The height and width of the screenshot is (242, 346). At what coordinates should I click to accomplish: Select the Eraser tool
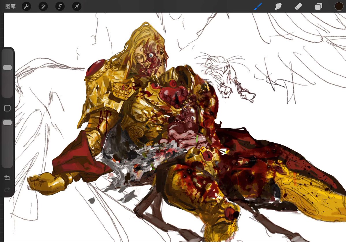click(x=298, y=6)
